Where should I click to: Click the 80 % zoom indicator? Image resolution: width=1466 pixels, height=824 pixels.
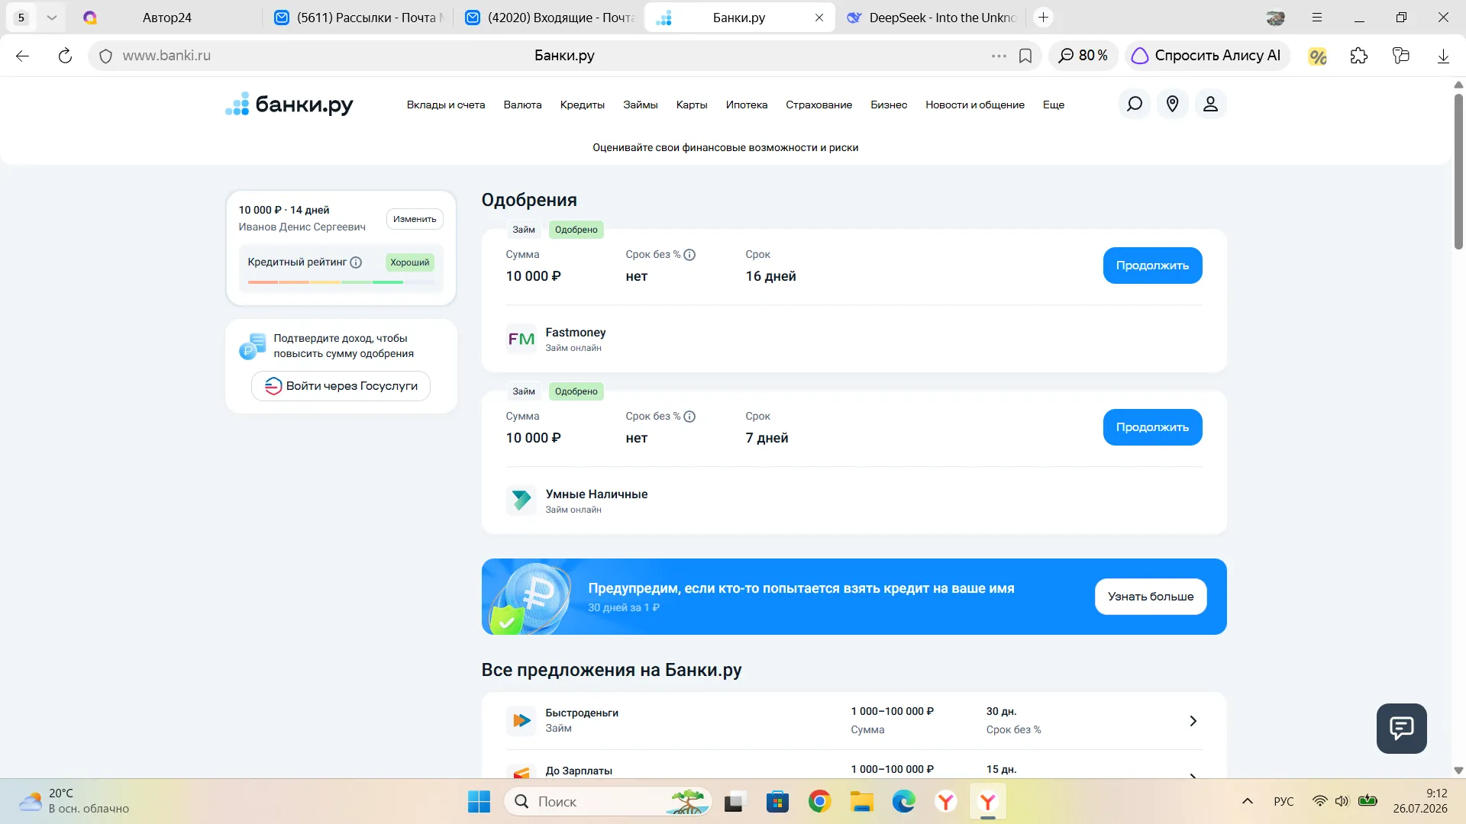[1083, 56]
